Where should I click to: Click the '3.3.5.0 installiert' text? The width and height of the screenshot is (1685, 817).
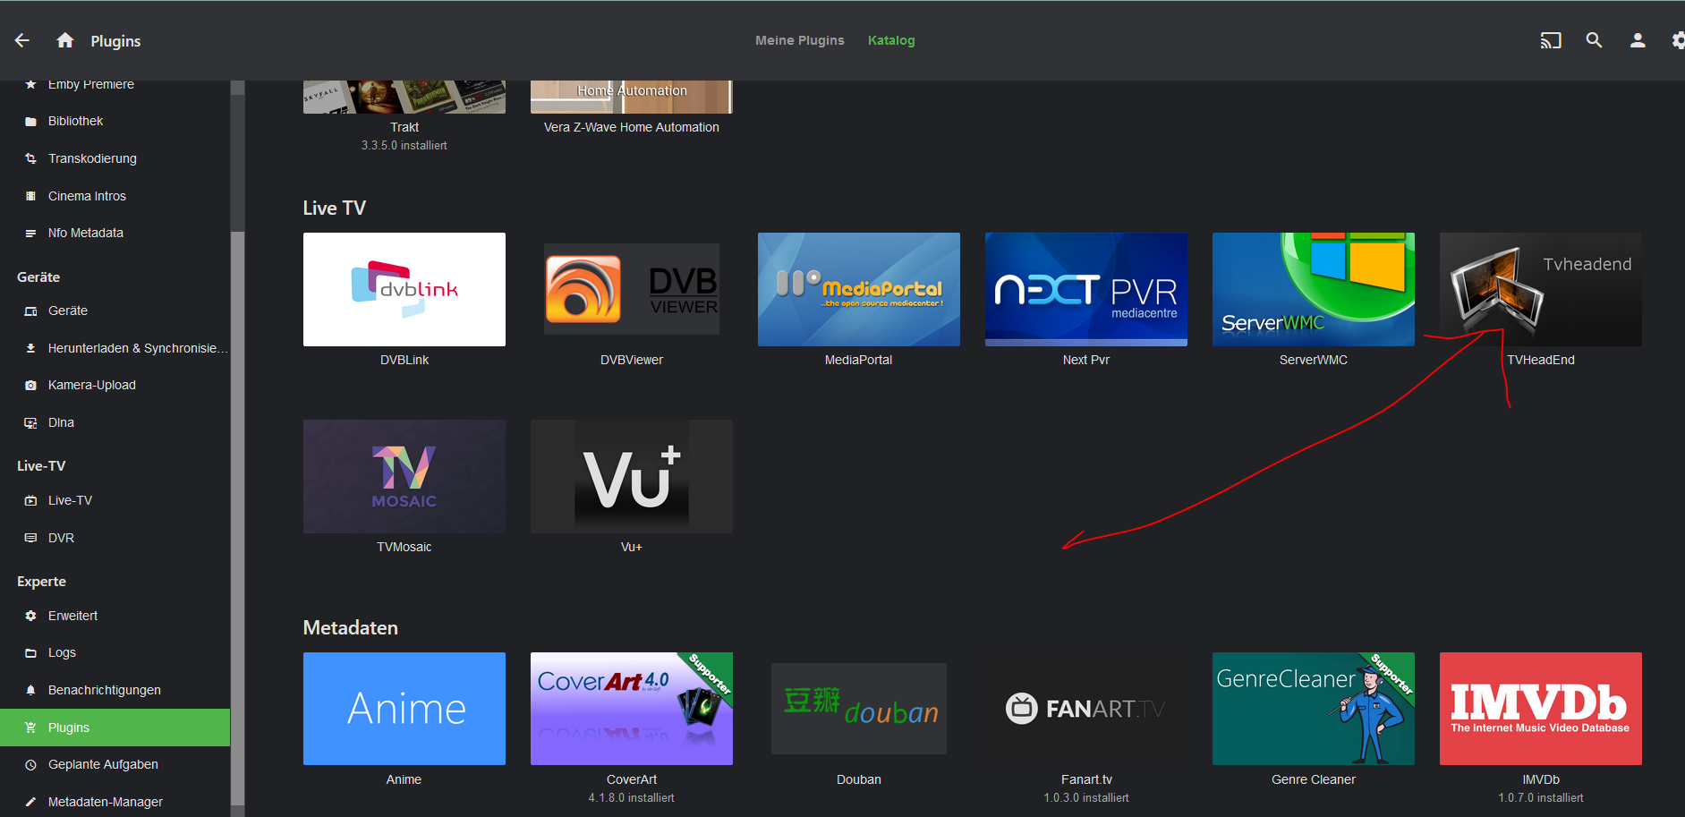[x=404, y=145]
